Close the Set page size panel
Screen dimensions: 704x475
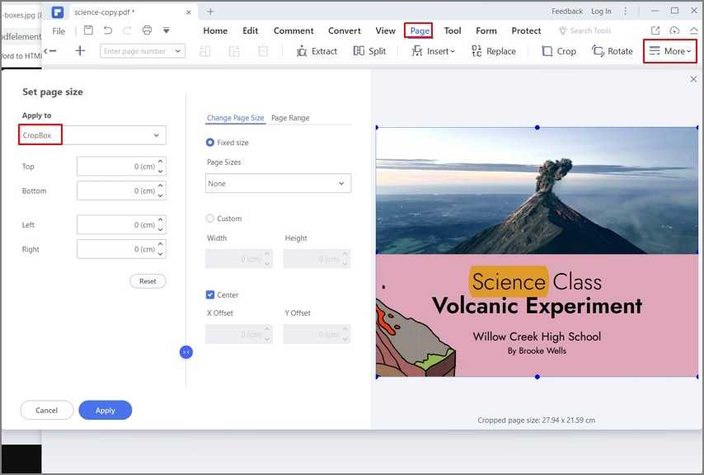pyautogui.click(x=693, y=79)
